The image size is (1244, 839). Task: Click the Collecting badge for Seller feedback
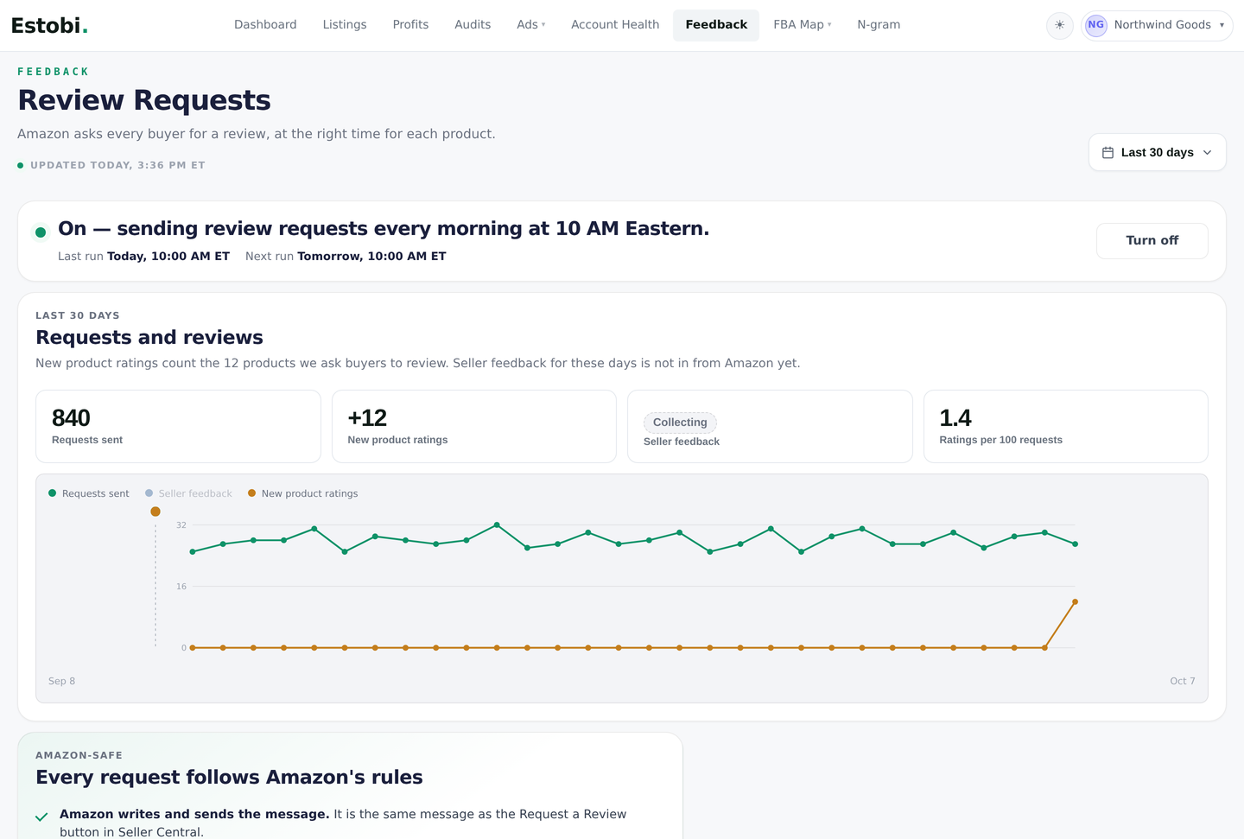click(x=680, y=423)
